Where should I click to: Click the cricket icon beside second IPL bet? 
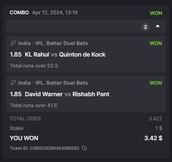pos(13,83)
